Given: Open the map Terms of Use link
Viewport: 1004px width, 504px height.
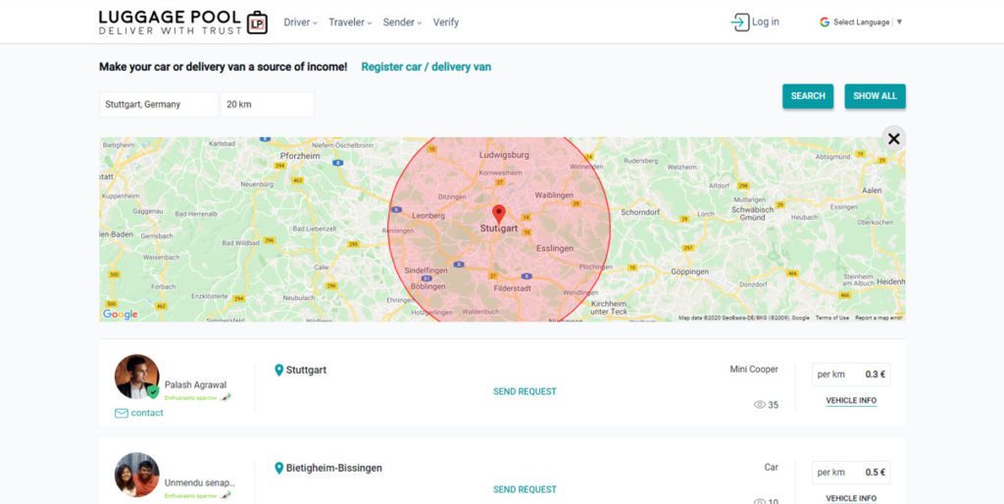Looking at the screenshot, I should [831, 318].
